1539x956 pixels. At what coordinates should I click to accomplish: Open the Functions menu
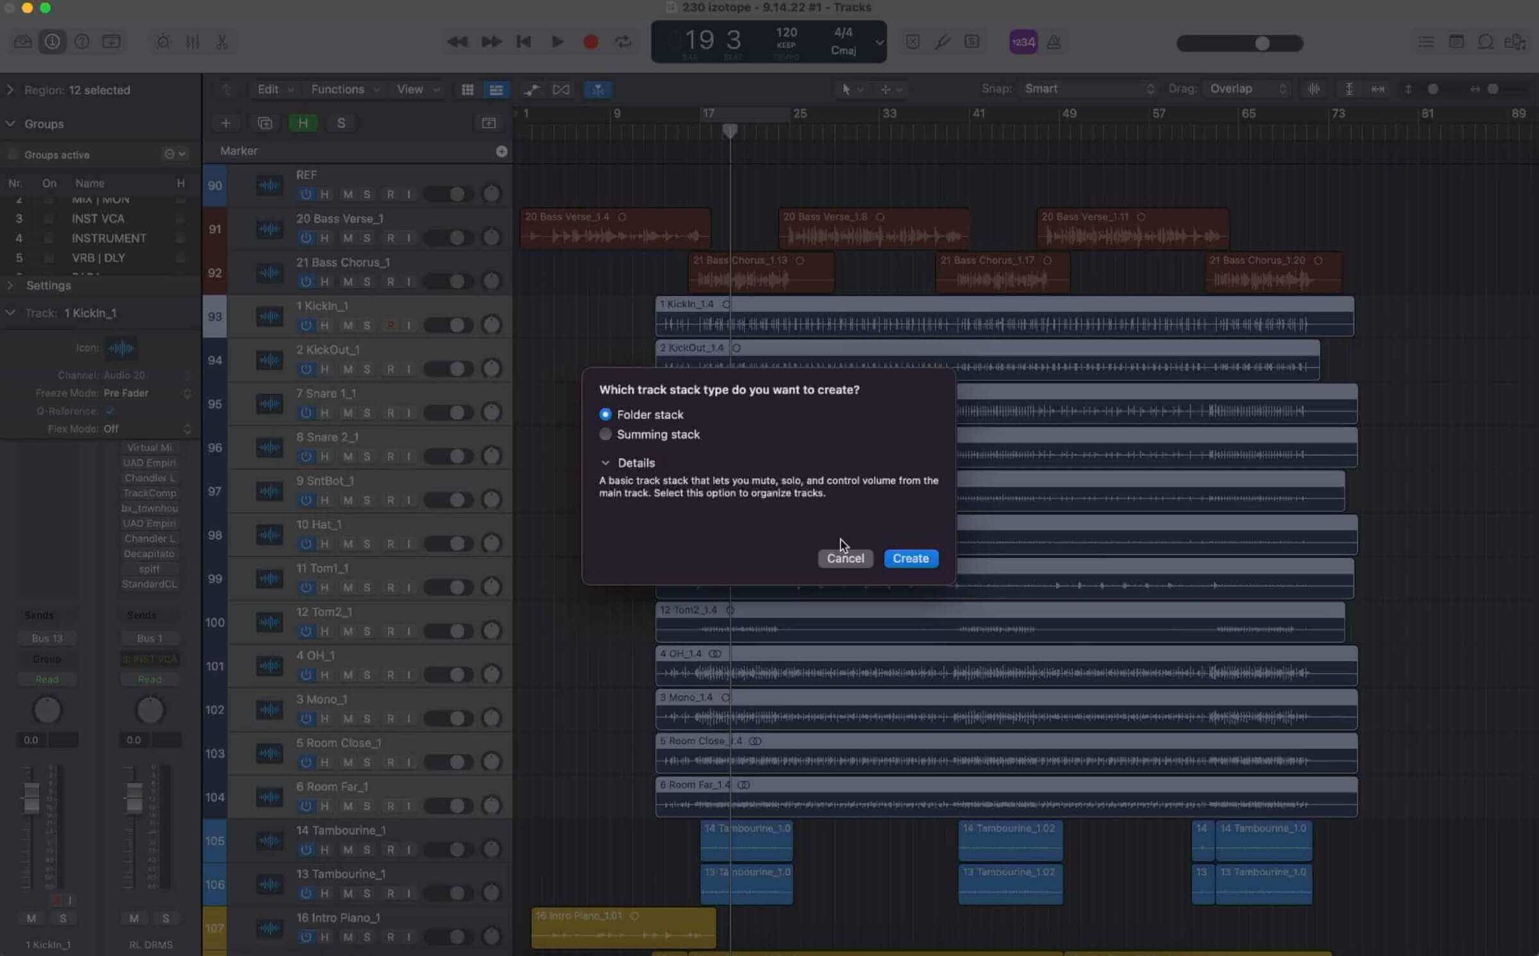pos(345,90)
